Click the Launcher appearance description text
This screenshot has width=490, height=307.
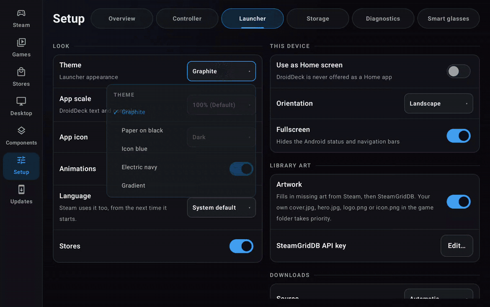tap(89, 77)
